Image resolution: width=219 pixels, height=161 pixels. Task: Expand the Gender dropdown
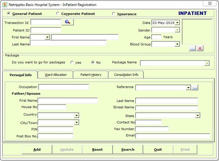click(177, 30)
